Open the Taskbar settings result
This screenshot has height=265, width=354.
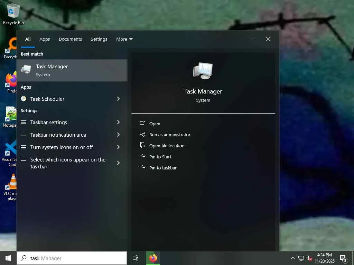72,122
